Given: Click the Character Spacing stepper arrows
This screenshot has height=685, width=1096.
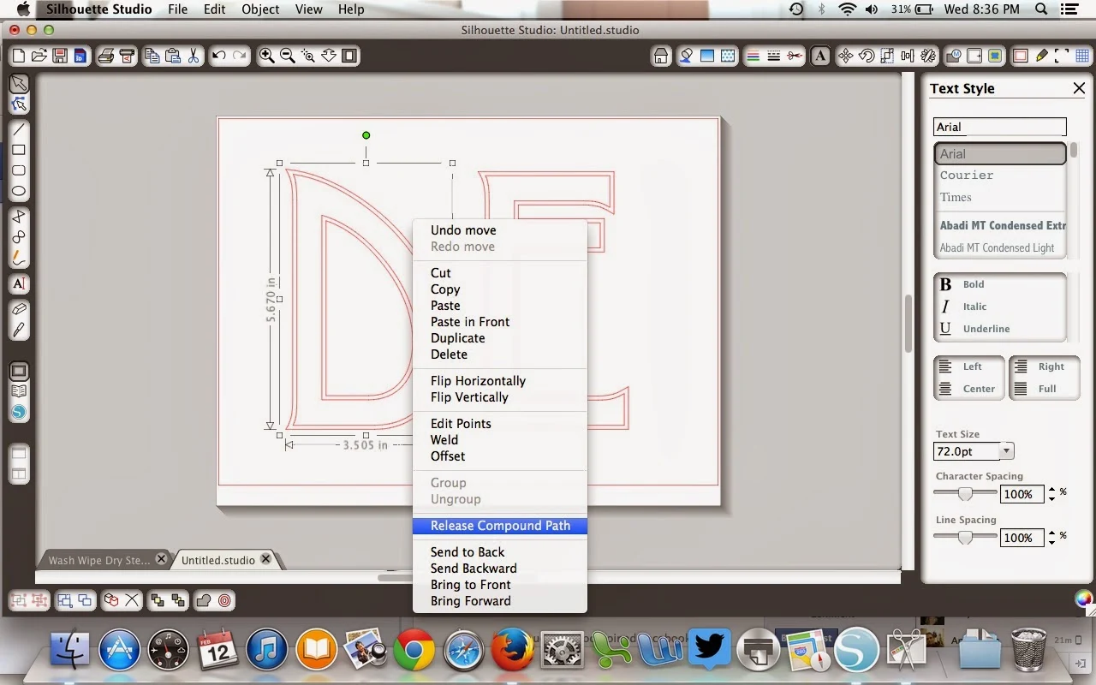Looking at the screenshot, I should (1051, 494).
